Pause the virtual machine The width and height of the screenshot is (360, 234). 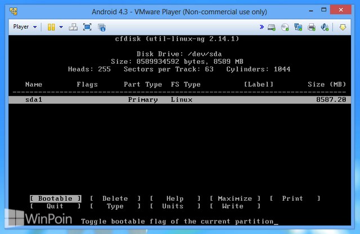tap(51, 27)
